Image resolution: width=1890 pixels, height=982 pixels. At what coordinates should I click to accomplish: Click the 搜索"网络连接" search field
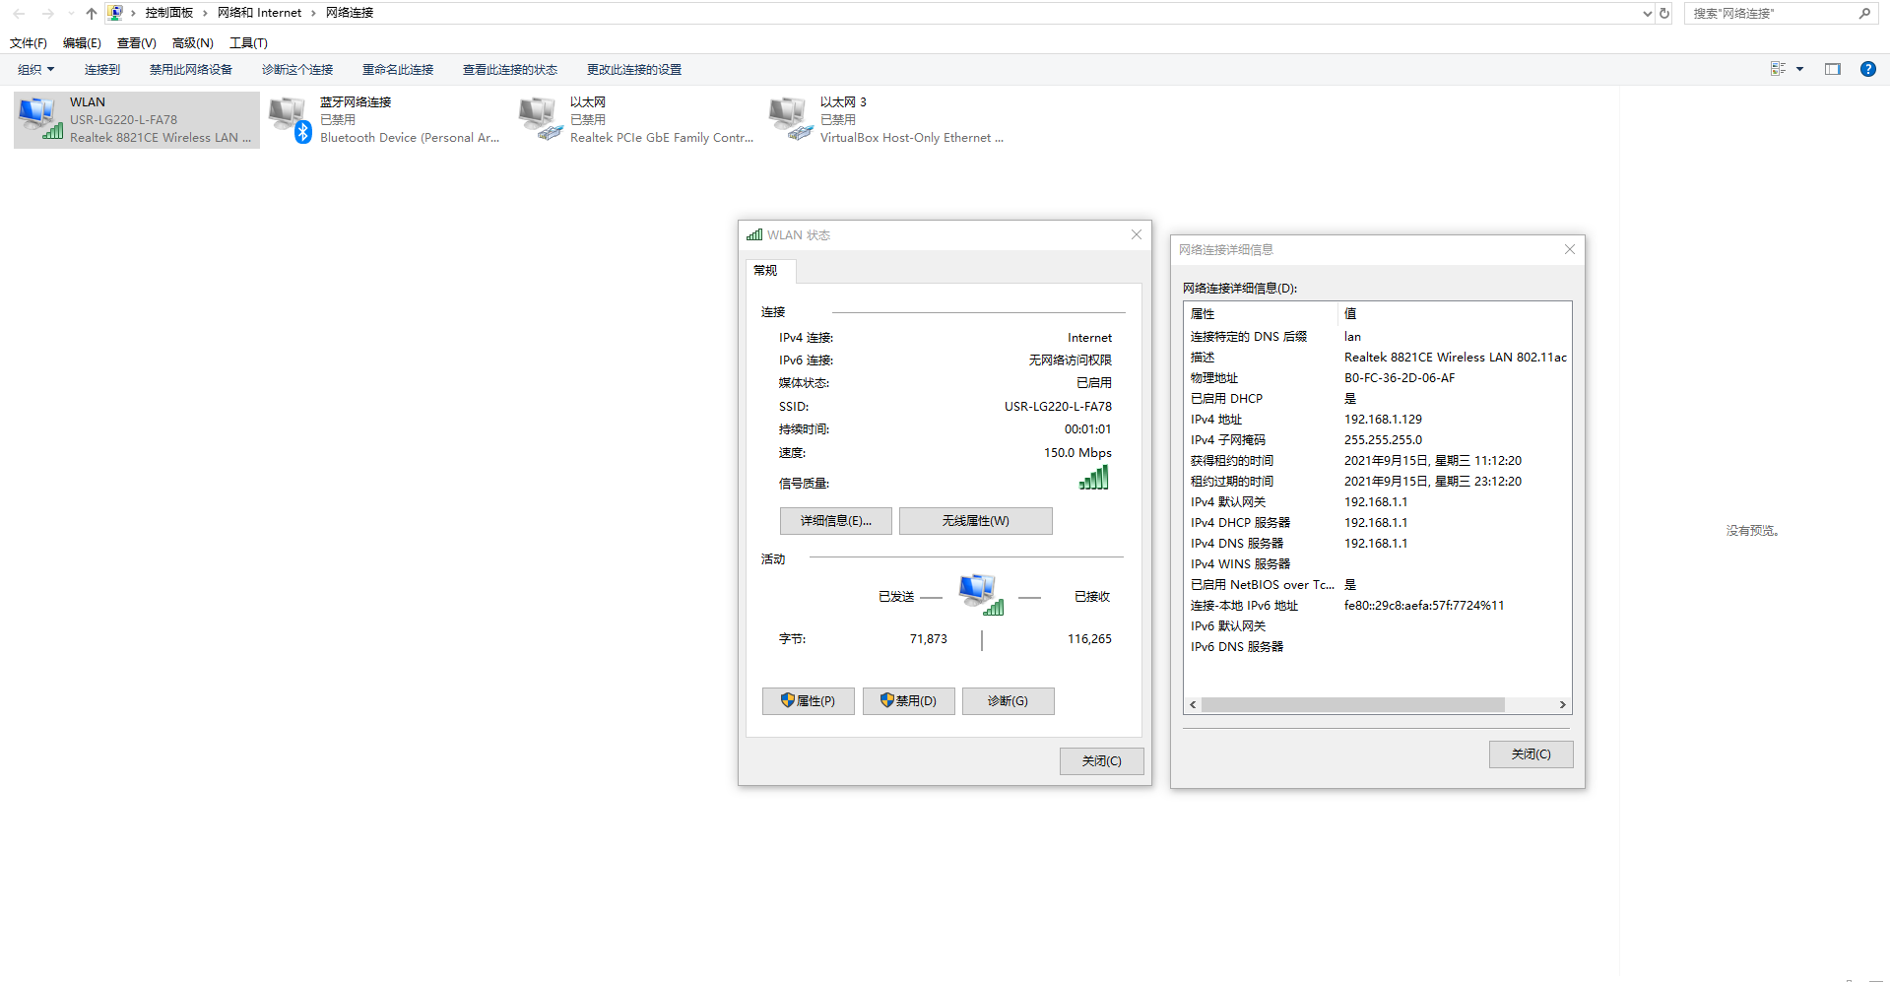coord(1773,13)
